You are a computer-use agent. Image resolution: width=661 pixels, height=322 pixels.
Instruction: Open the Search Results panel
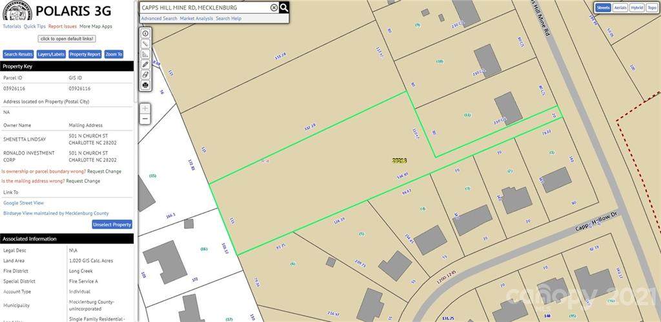point(18,54)
